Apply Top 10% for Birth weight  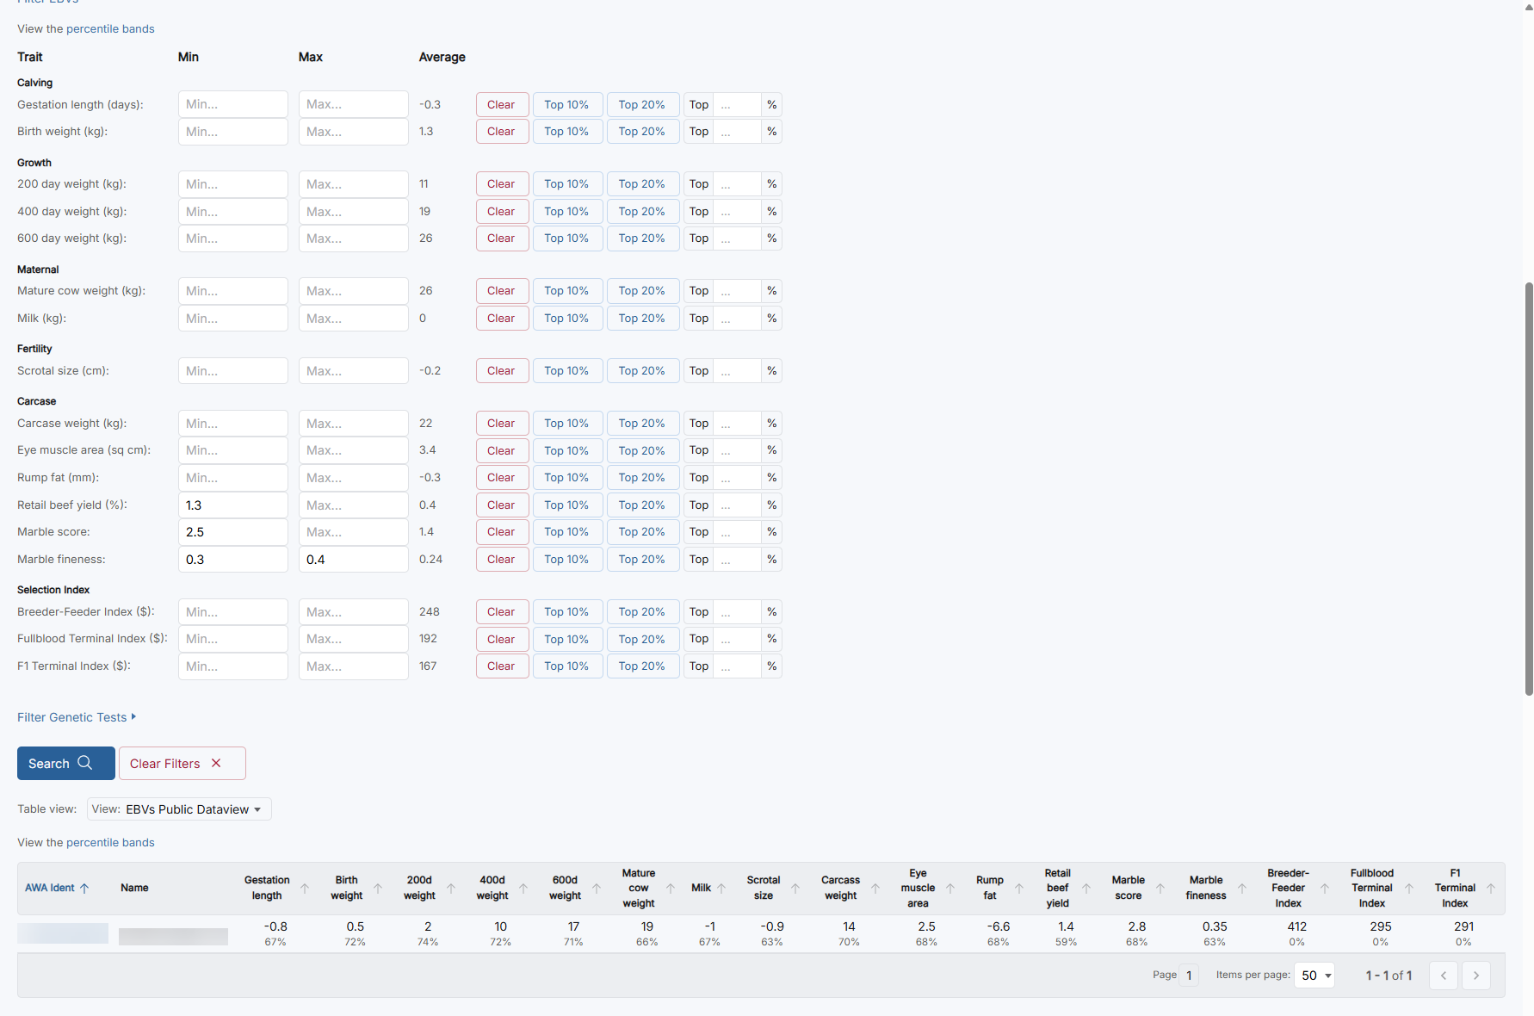pyautogui.click(x=566, y=132)
